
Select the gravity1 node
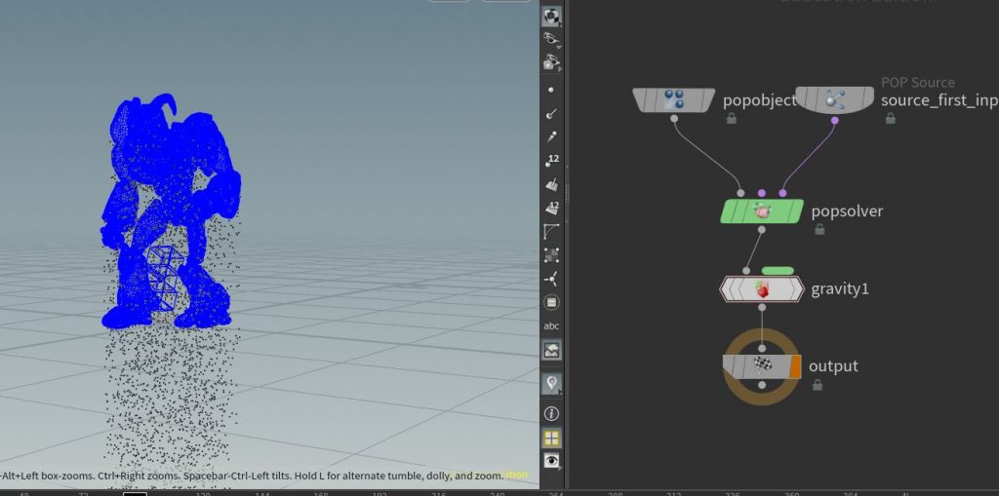(x=762, y=289)
